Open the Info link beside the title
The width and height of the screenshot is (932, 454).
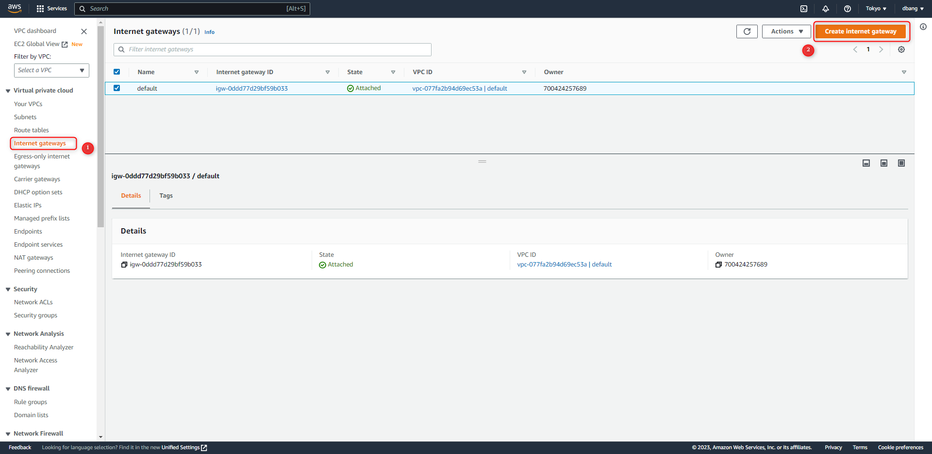point(209,32)
